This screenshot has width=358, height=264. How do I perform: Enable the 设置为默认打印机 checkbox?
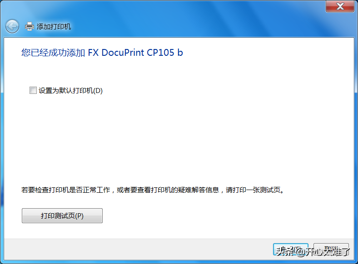tap(33, 90)
